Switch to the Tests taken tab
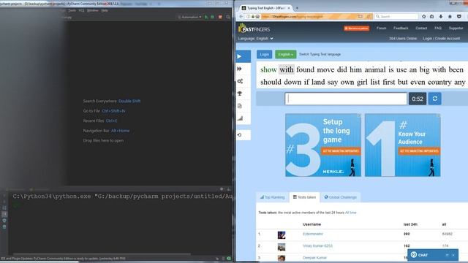 pos(304,197)
